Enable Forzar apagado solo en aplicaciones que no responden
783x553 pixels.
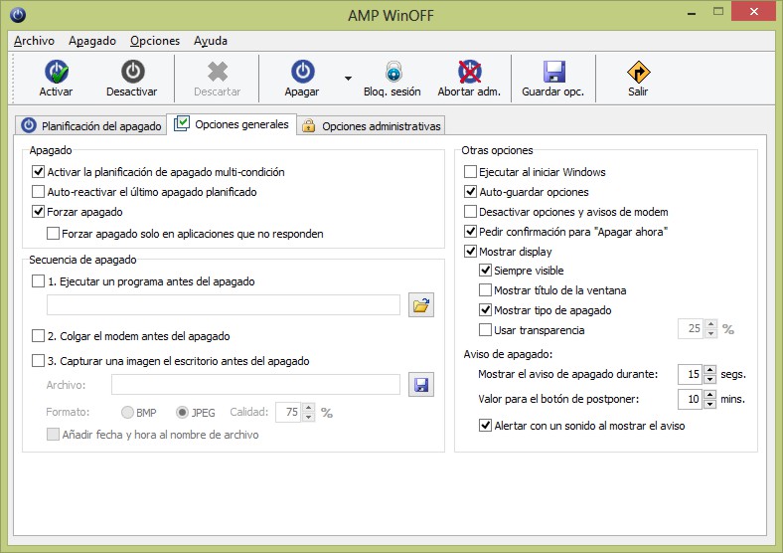53,234
